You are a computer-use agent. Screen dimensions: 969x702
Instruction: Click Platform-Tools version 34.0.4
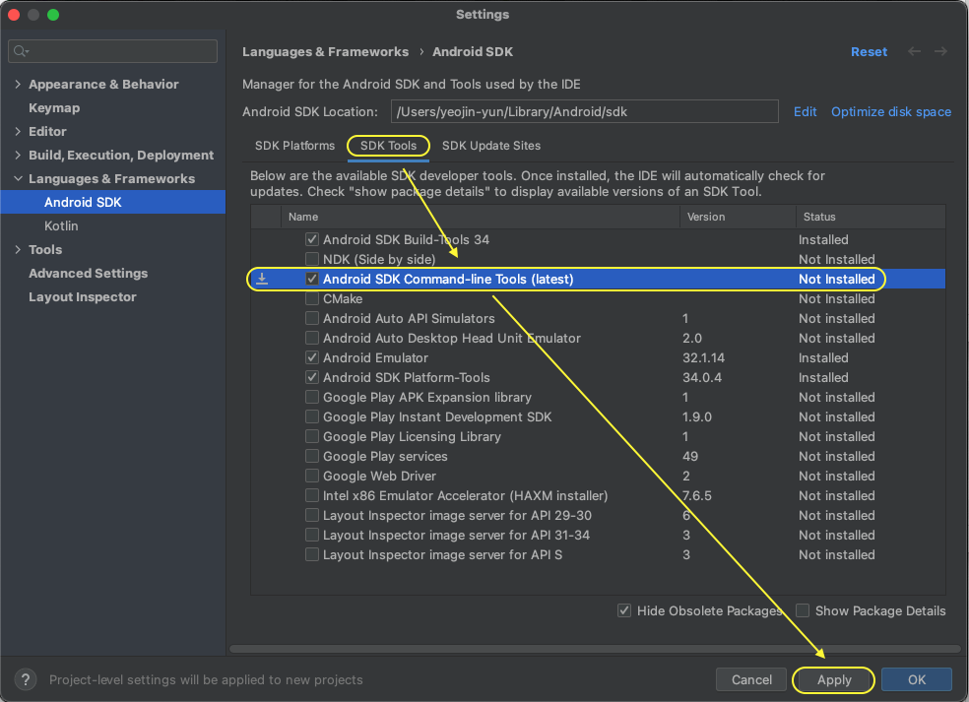702,377
